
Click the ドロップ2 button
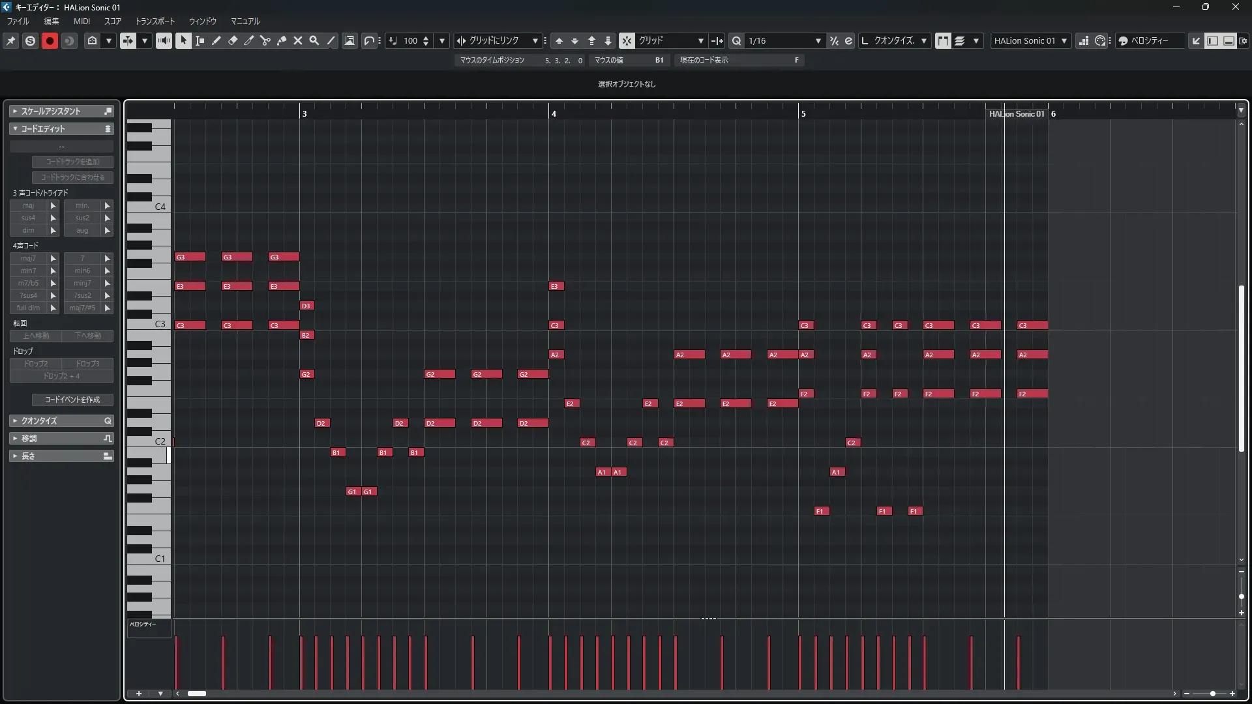(36, 364)
